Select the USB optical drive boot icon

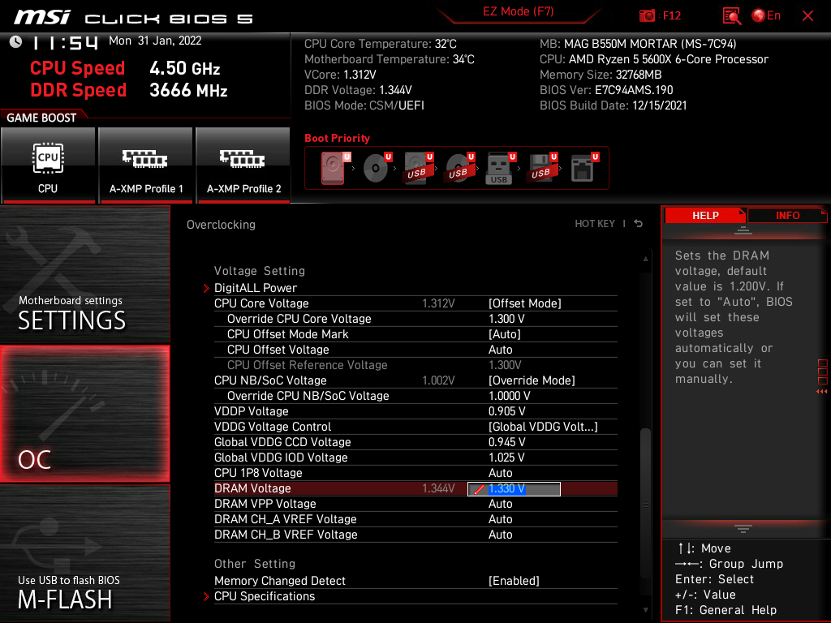[x=459, y=168]
